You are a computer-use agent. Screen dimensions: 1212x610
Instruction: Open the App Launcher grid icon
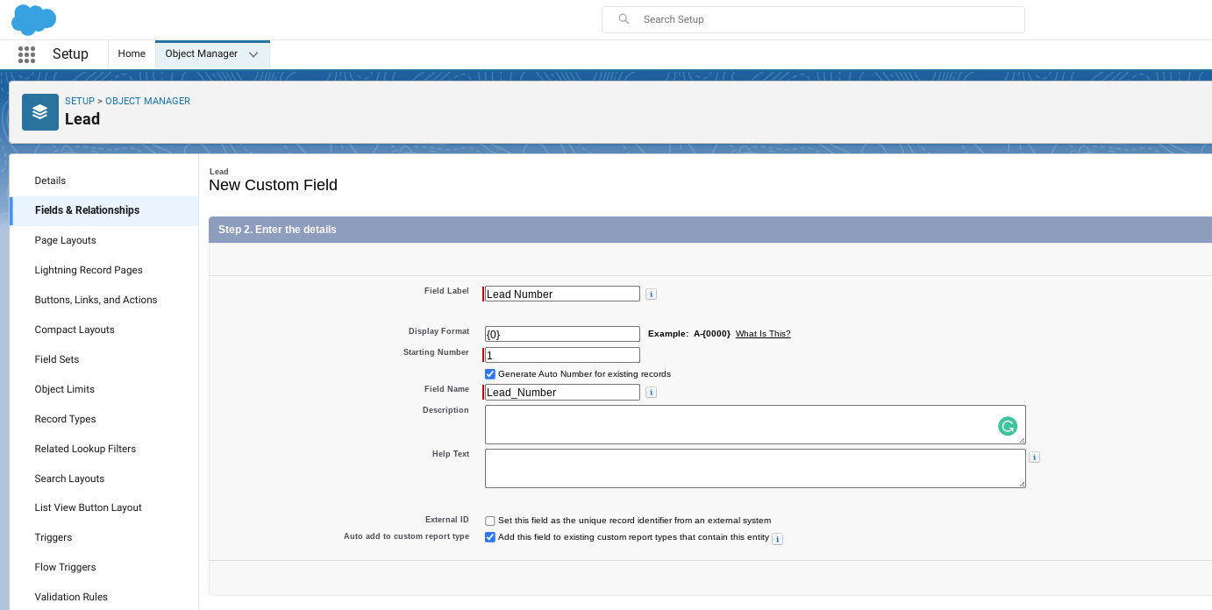[x=26, y=54]
